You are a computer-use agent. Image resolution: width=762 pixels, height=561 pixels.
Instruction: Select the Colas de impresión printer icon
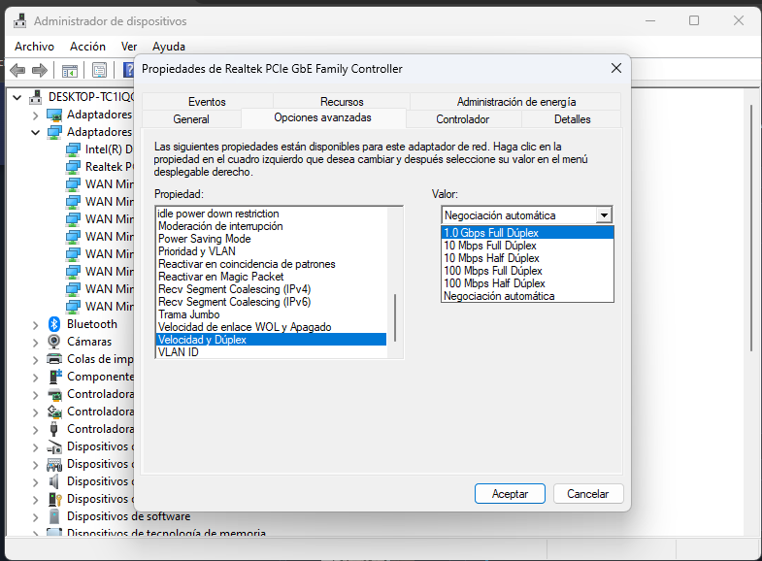click(x=55, y=359)
